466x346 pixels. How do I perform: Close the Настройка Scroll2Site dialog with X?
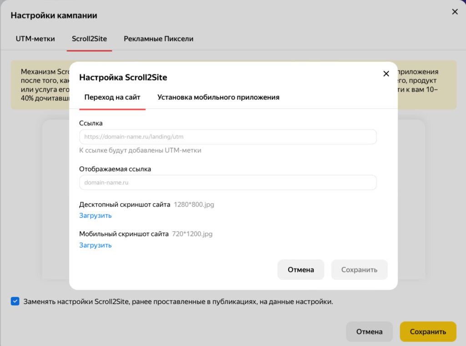click(x=386, y=74)
